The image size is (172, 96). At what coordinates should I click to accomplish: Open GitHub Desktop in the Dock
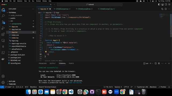tap(92, 92)
